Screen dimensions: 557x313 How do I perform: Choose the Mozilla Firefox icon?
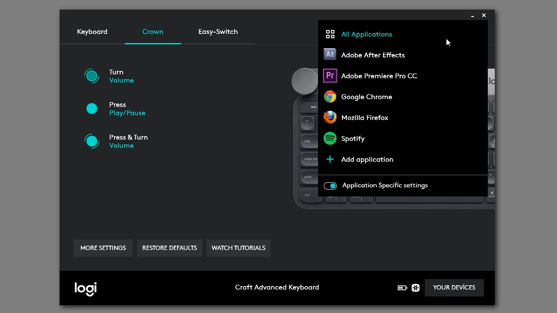pyautogui.click(x=330, y=117)
